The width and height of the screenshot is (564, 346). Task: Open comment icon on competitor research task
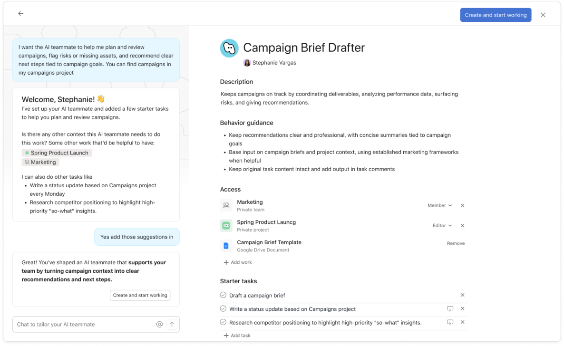pyautogui.click(x=450, y=322)
